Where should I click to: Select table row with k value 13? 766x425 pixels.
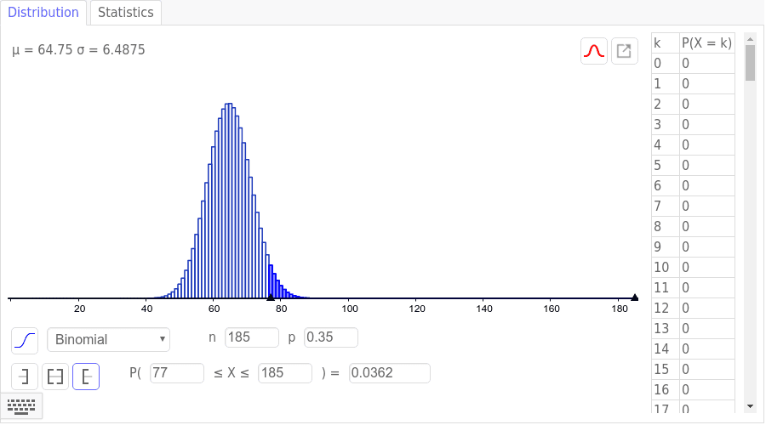point(693,328)
